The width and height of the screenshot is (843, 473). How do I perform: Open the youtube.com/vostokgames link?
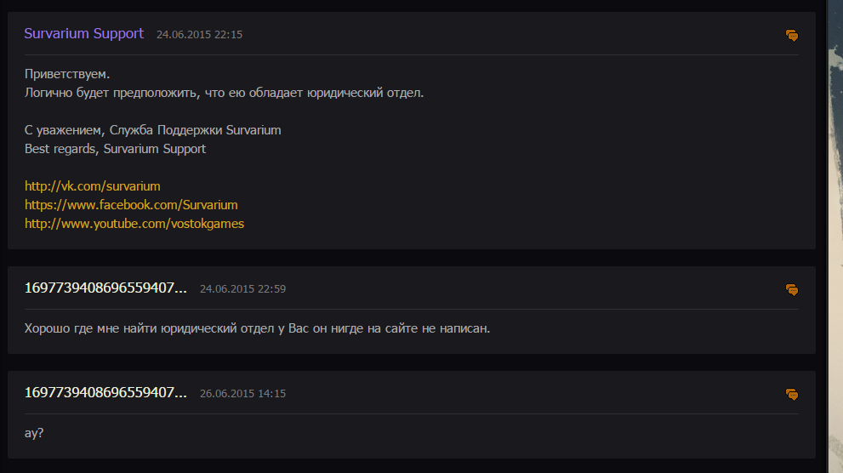134,224
